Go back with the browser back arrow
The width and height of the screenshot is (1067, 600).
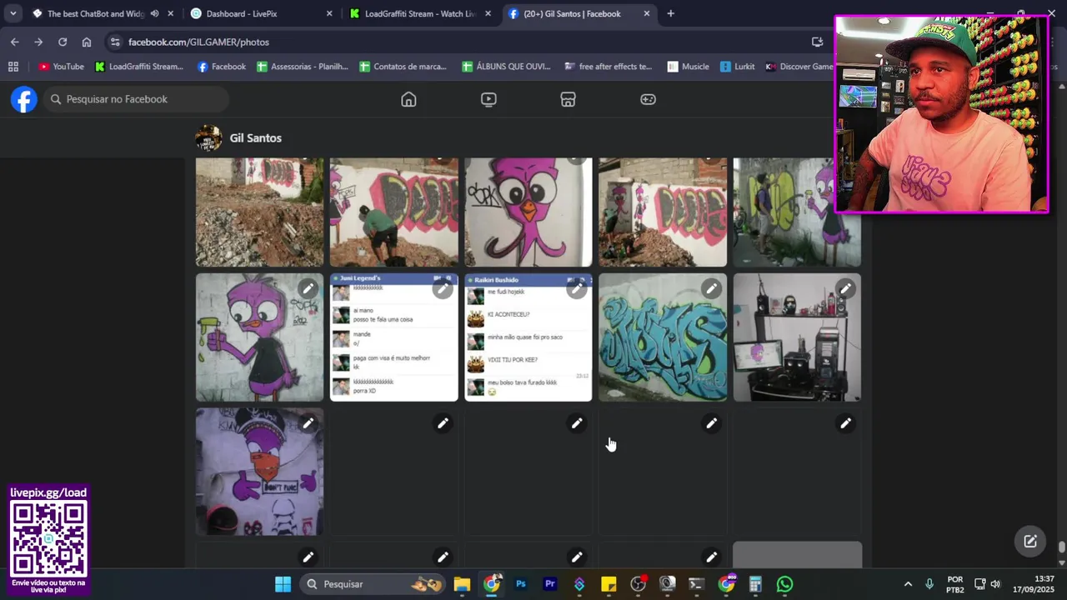(x=15, y=42)
